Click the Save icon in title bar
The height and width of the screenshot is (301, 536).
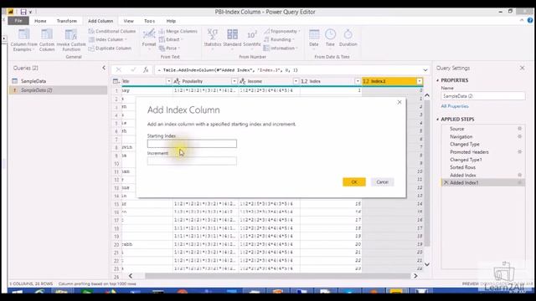(23, 12)
